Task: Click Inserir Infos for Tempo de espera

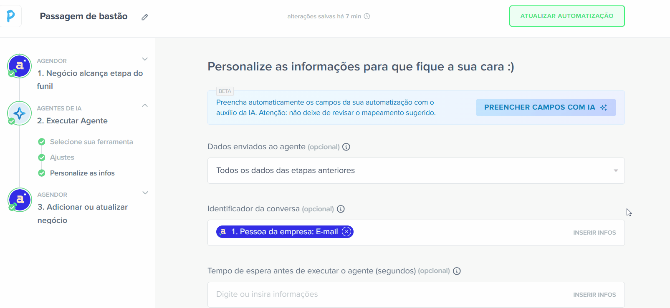Action: click(x=594, y=295)
